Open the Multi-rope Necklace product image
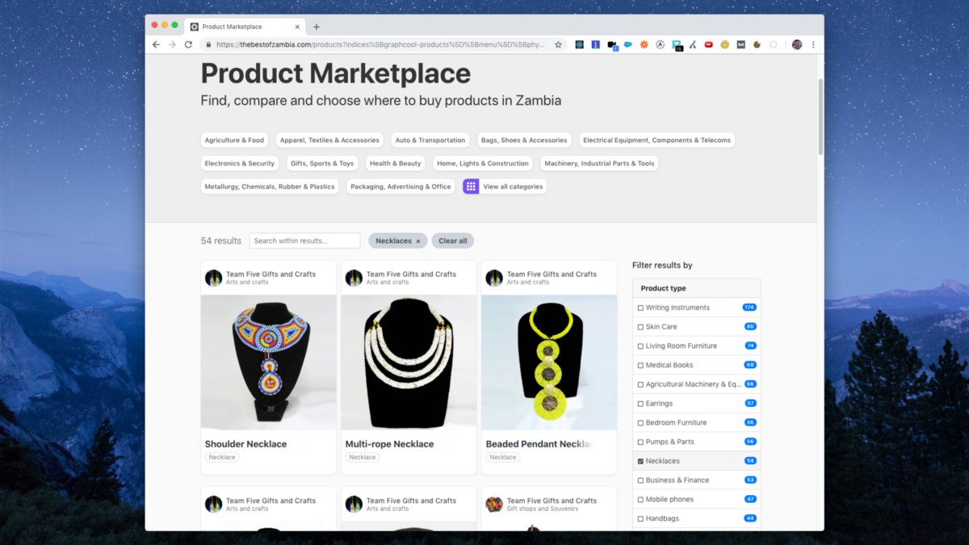Screen dimensions: 969x545 click(409, 363)
